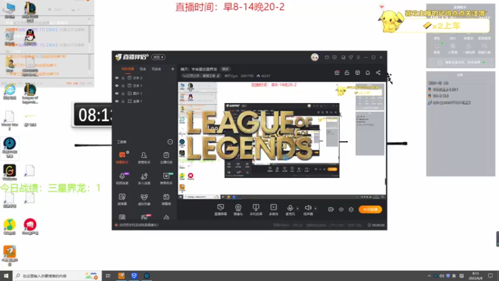Expand the microphone device arrow

tap(298, 209)
